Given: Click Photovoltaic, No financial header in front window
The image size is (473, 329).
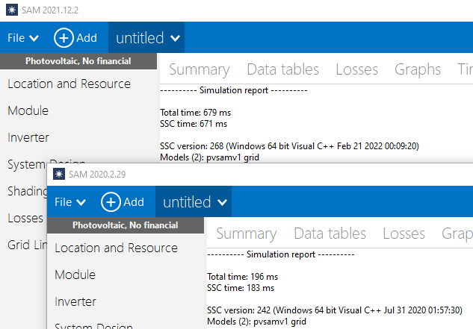Looking at the screenshot, I should (x=125, y=225).
